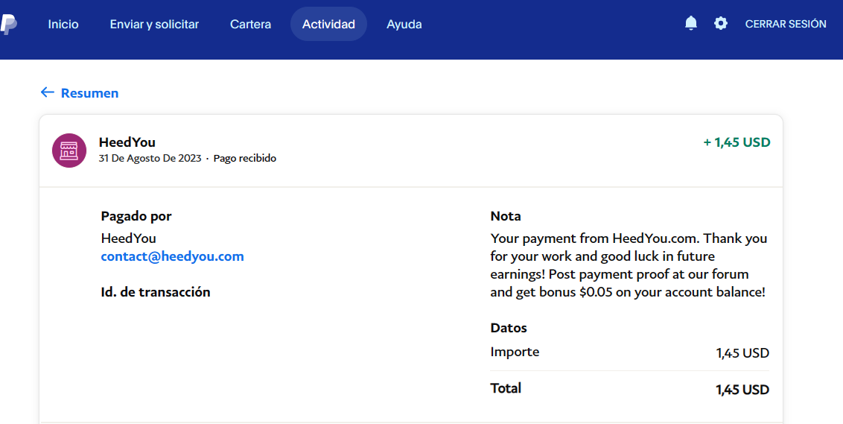Click the Datos heading
This screenshot has height=424, width=843.
(509, 328)
